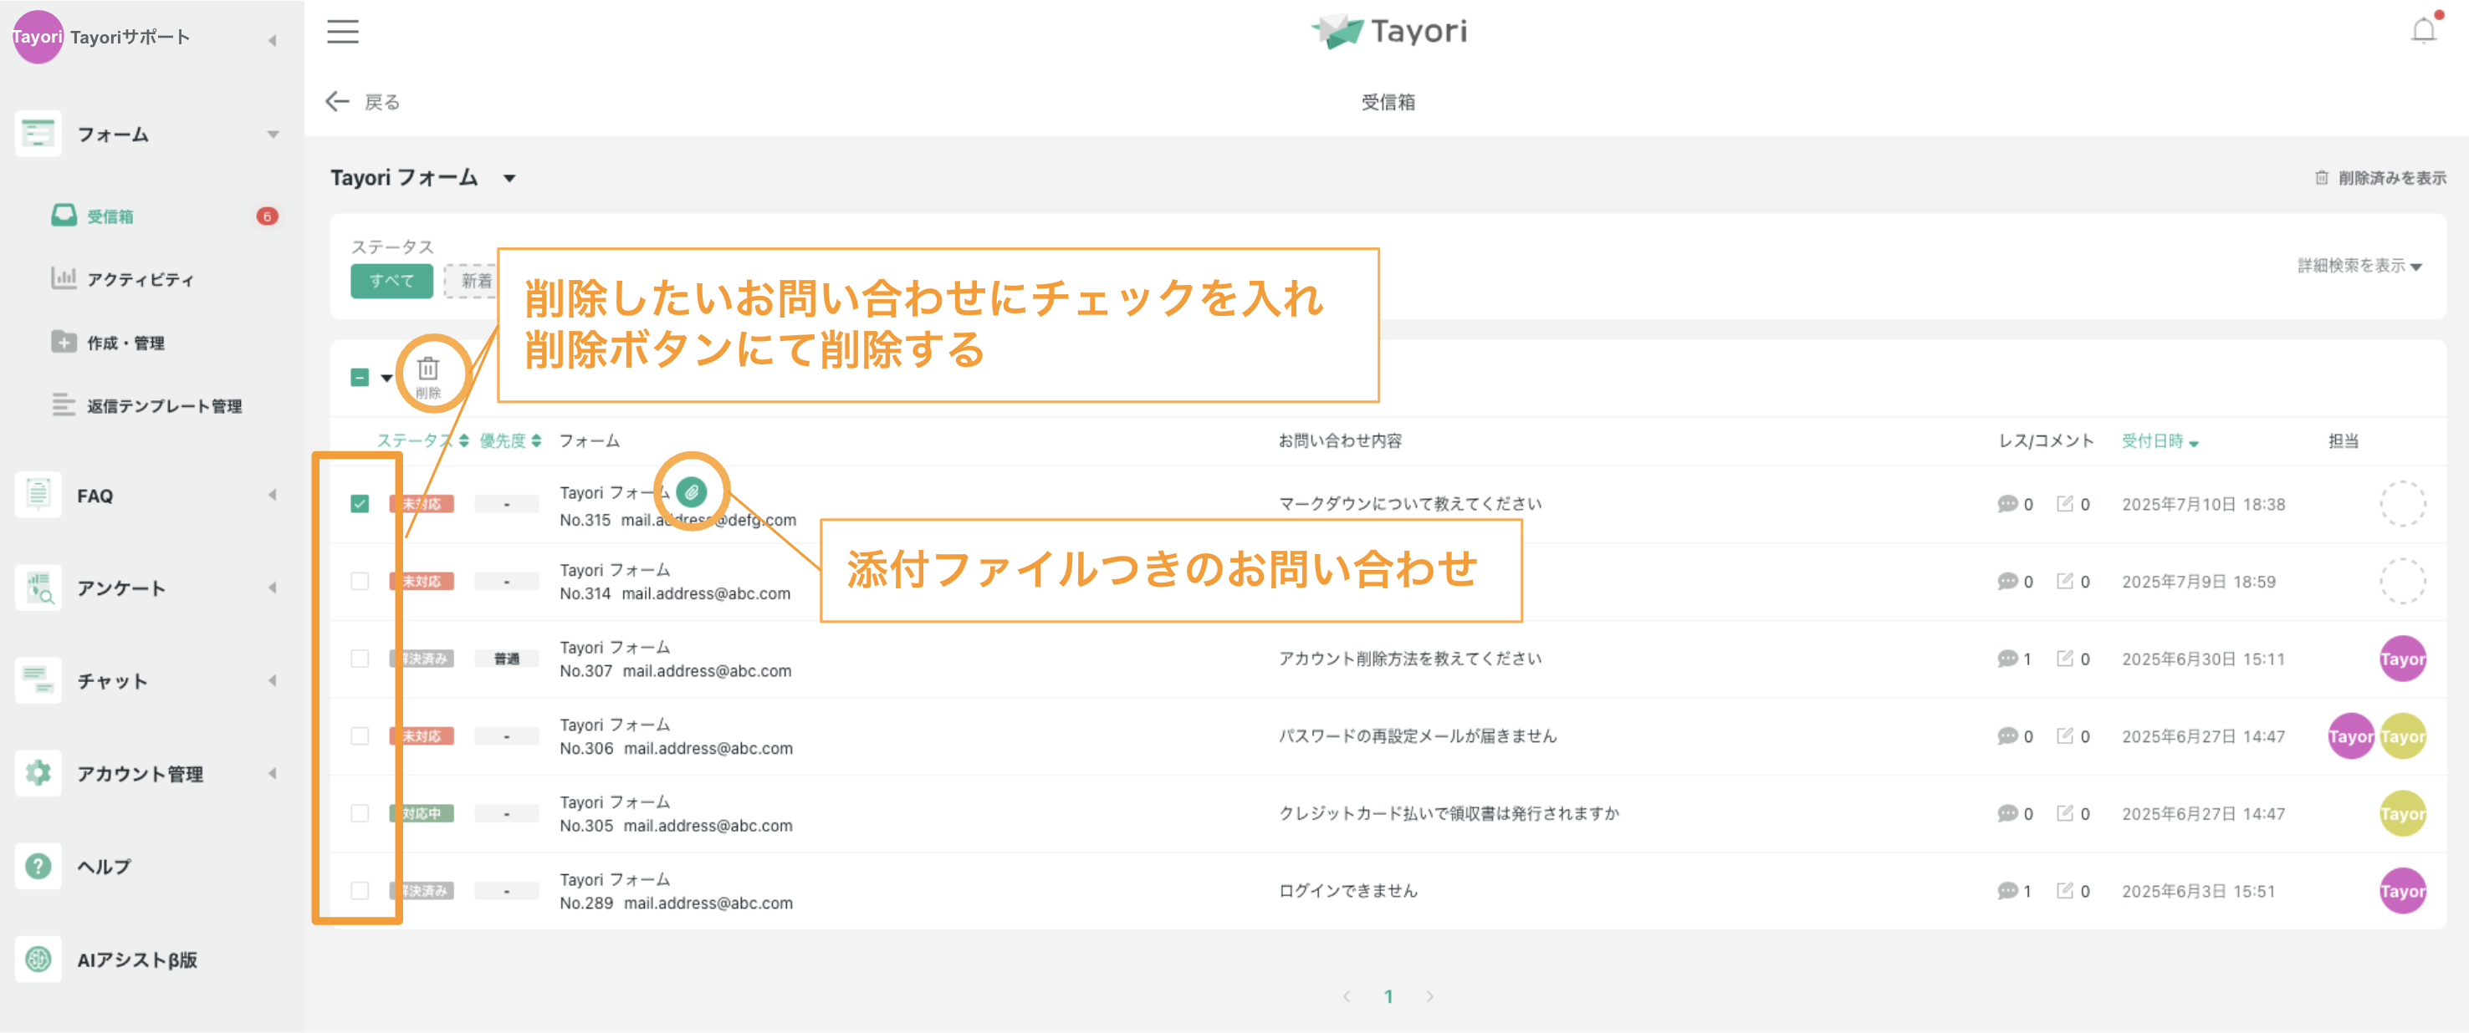Open the paperclip attachment icon on inquiry No.315

click(x=692, y=492)
